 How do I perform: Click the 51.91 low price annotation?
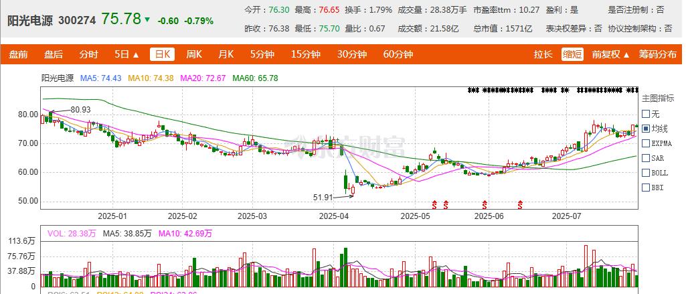pyautogui.click(x=323, y=198)
